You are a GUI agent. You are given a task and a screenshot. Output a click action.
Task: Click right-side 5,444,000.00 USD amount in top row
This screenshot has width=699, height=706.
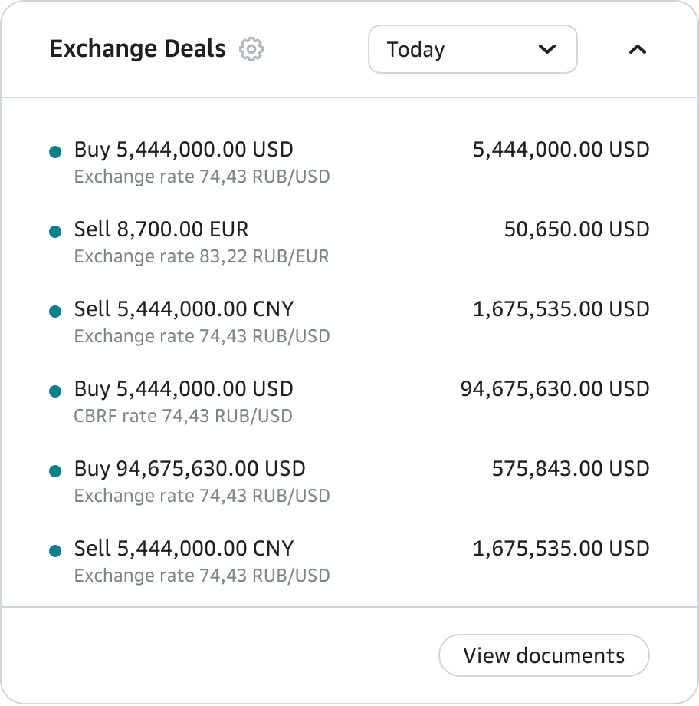tap(561, 150)
